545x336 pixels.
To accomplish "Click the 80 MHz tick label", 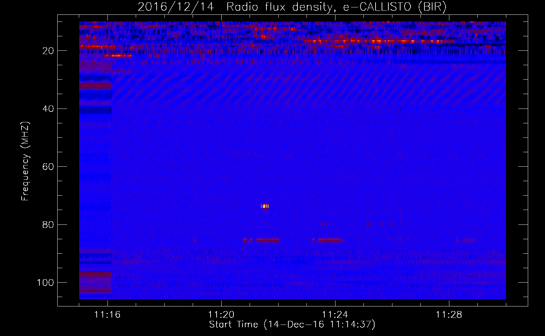I will pos(48,225).
